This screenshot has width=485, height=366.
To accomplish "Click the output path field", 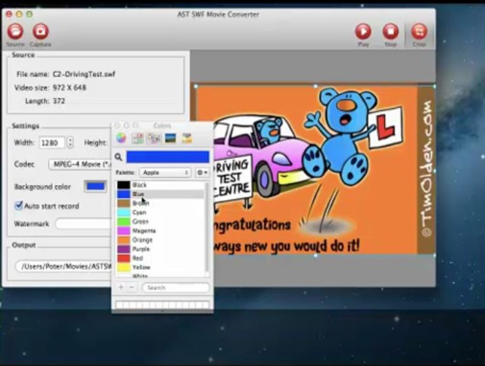I will 64,266.
